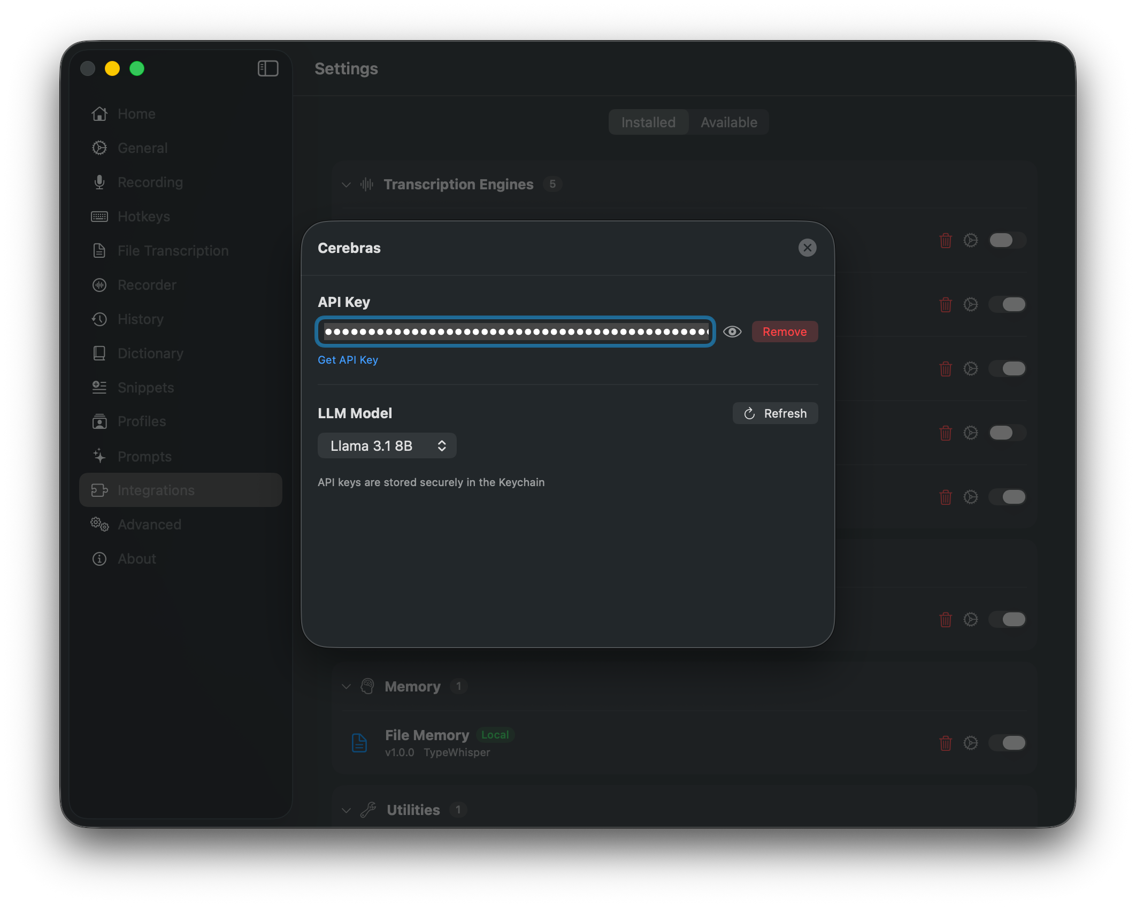Refresh the LLM model list
Image resolution: width=1136 pixels, height=907 pixels.
pyautogui.click(x=775, y=413)
